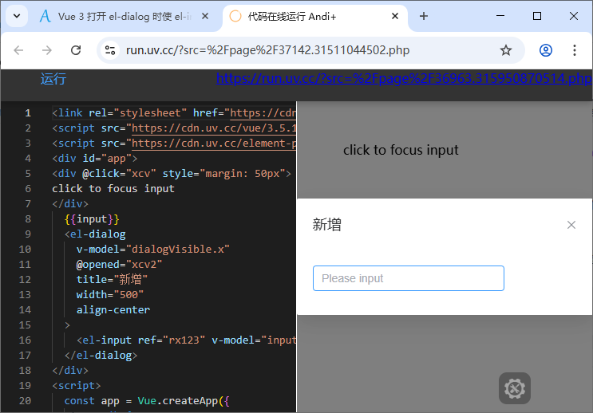Focus the 'Please input' text field

[x=409, y=278]
